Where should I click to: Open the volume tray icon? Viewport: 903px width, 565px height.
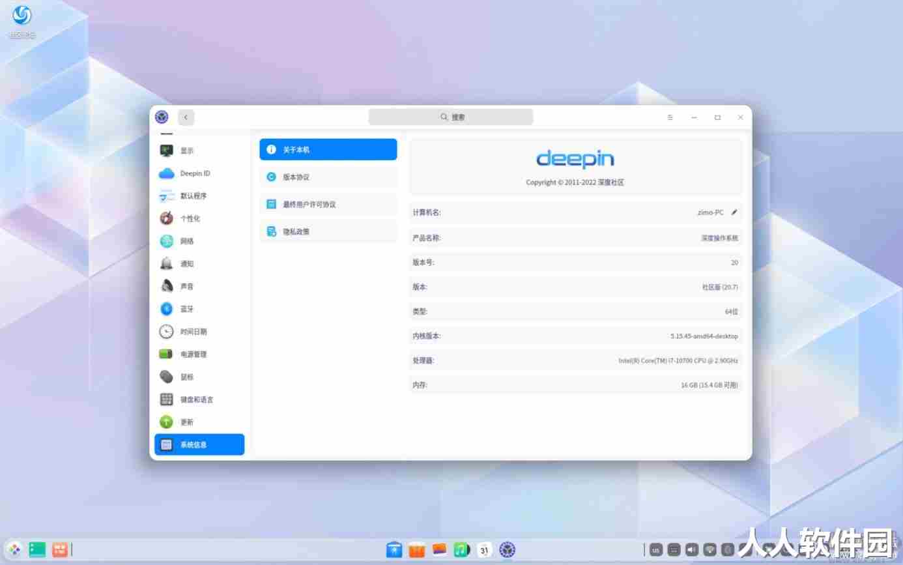(x=692, y=550)
